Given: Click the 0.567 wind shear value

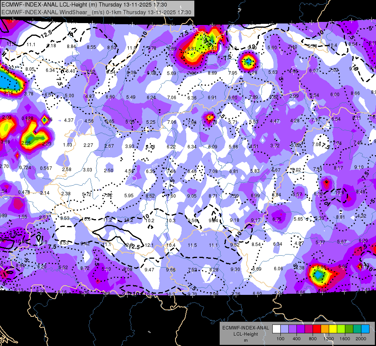Looking at the screenshot, I should coord(46,168).
